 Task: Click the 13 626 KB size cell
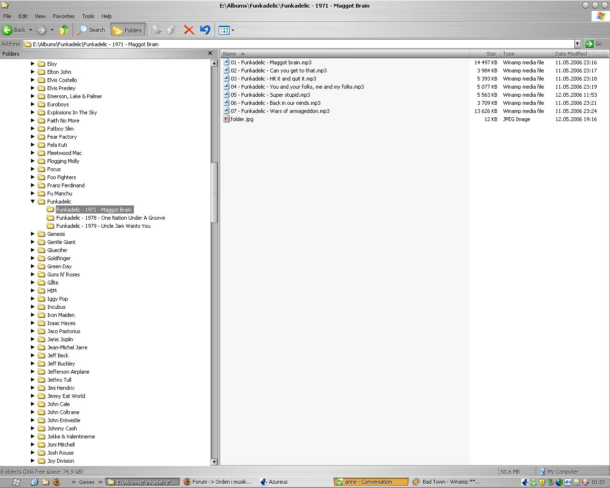point(486,111)
